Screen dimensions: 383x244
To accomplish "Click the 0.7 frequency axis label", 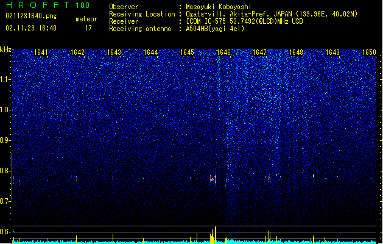I will pyautogui.click(x=5, y=201).
